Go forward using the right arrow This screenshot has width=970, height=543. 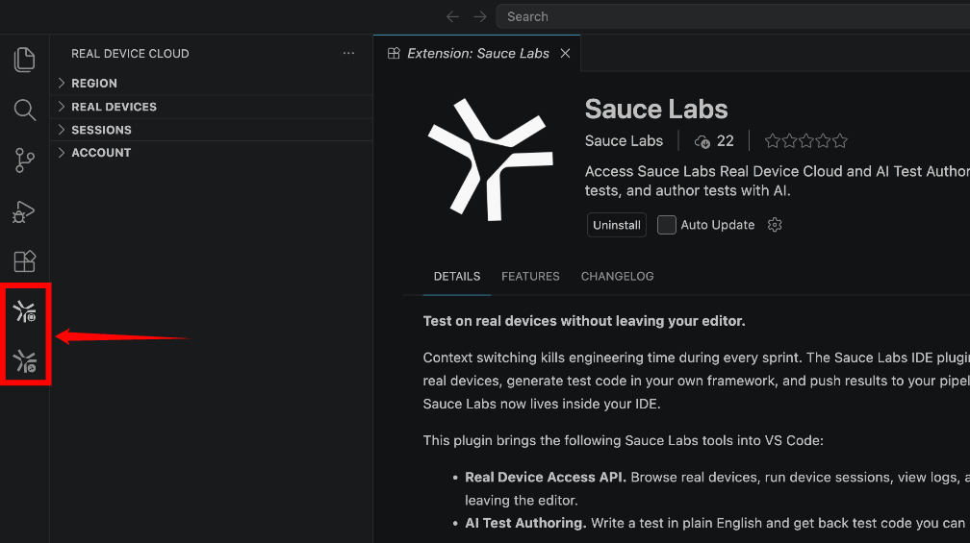(x=480, y=16)
